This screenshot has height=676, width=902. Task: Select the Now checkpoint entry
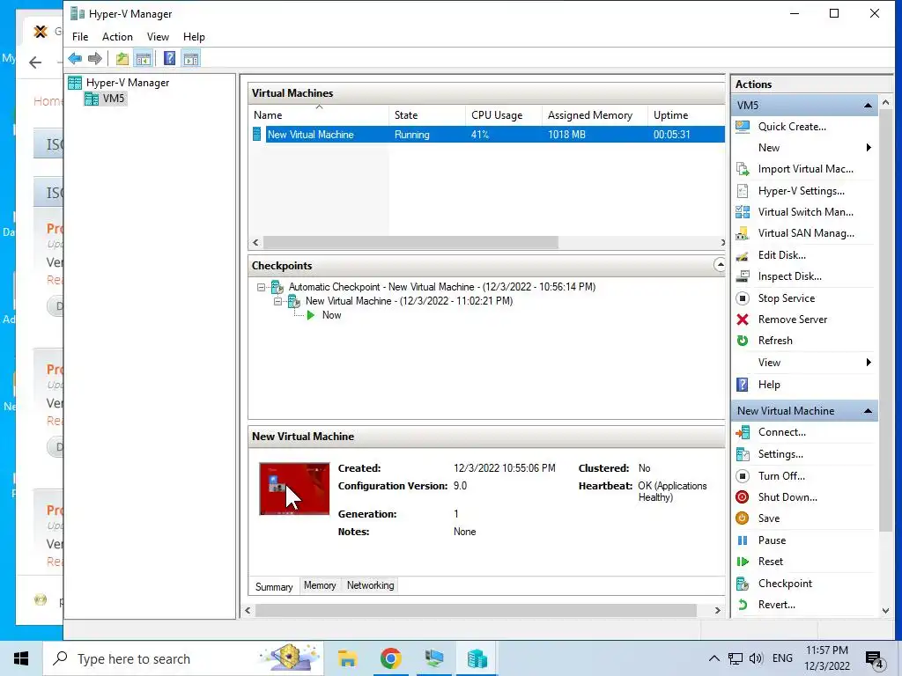[x=331, y=316]
